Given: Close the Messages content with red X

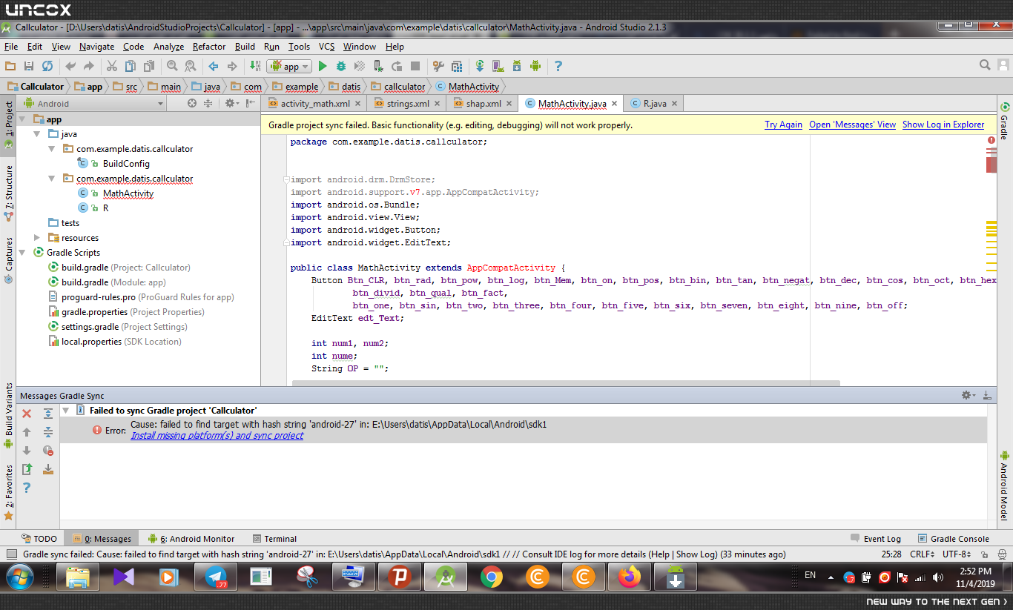Looking at the screenshot, I should pyautogui.click(x=27, y=414).
